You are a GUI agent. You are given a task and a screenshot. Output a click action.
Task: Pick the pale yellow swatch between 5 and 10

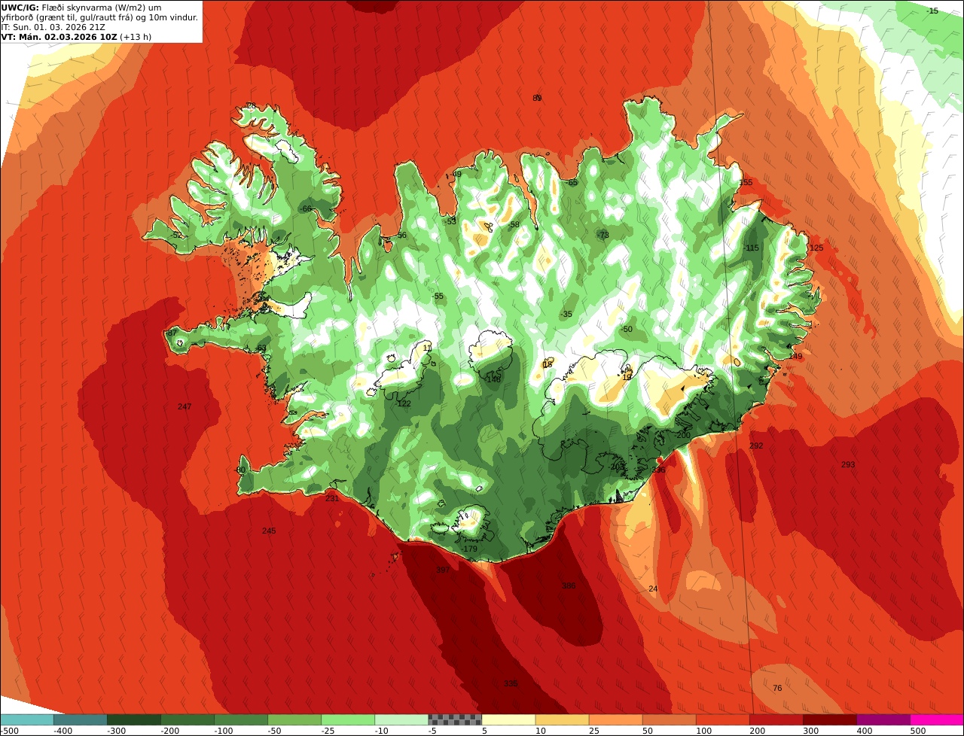click(x=508, y=719)
